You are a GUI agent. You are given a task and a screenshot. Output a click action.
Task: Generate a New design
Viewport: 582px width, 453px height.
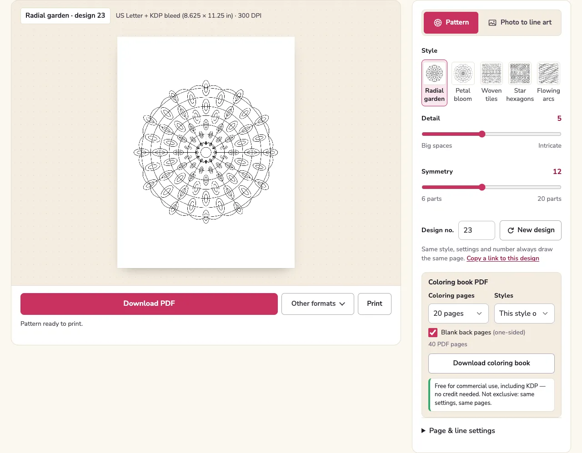click(x=531, y=230)
